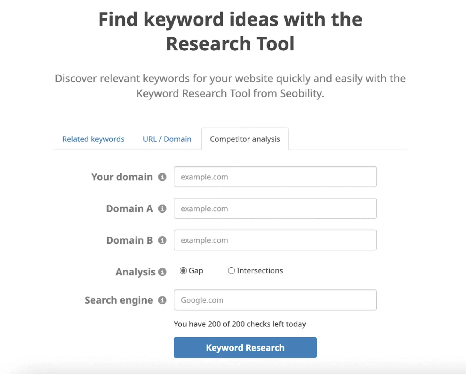466x374 pixels.
Task: Click the info icon beside Domain A
Action: pyautogui.click(x=162, y=208)
